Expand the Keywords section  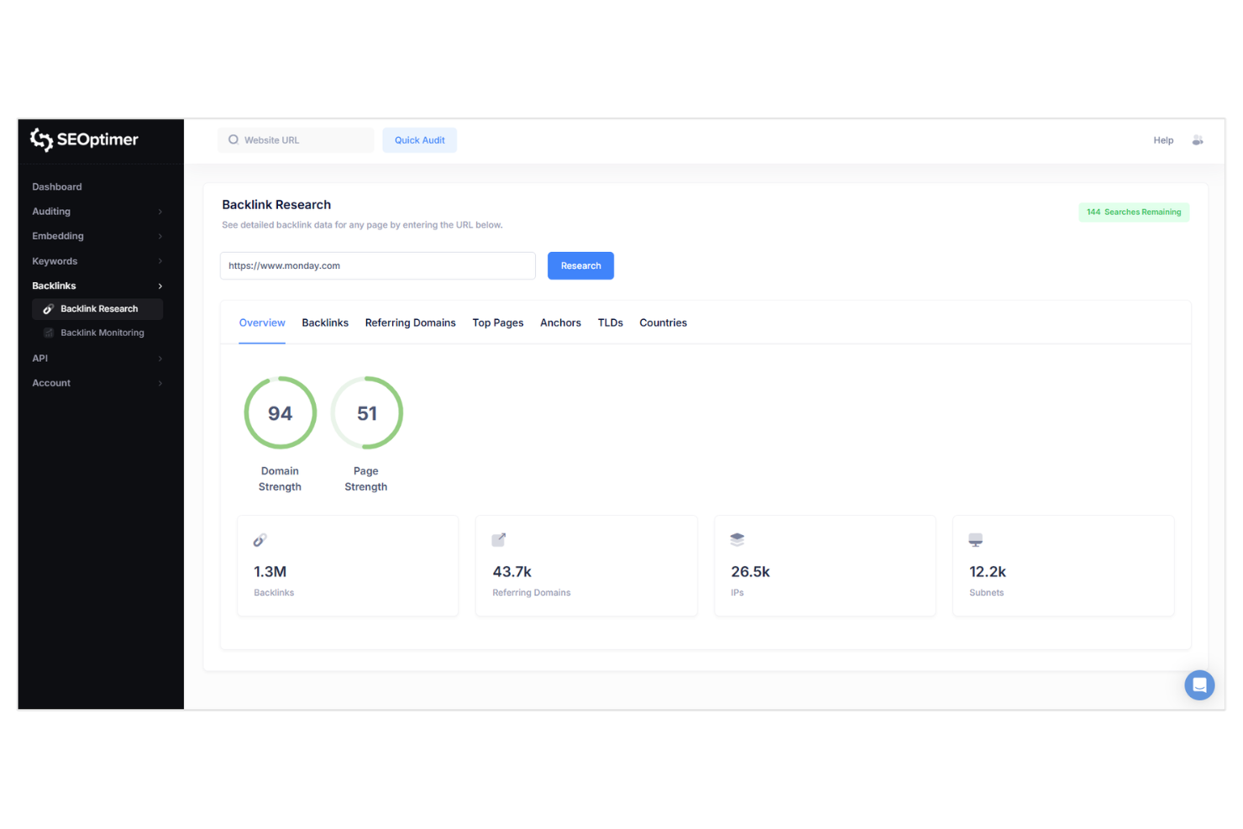[54, 260]
